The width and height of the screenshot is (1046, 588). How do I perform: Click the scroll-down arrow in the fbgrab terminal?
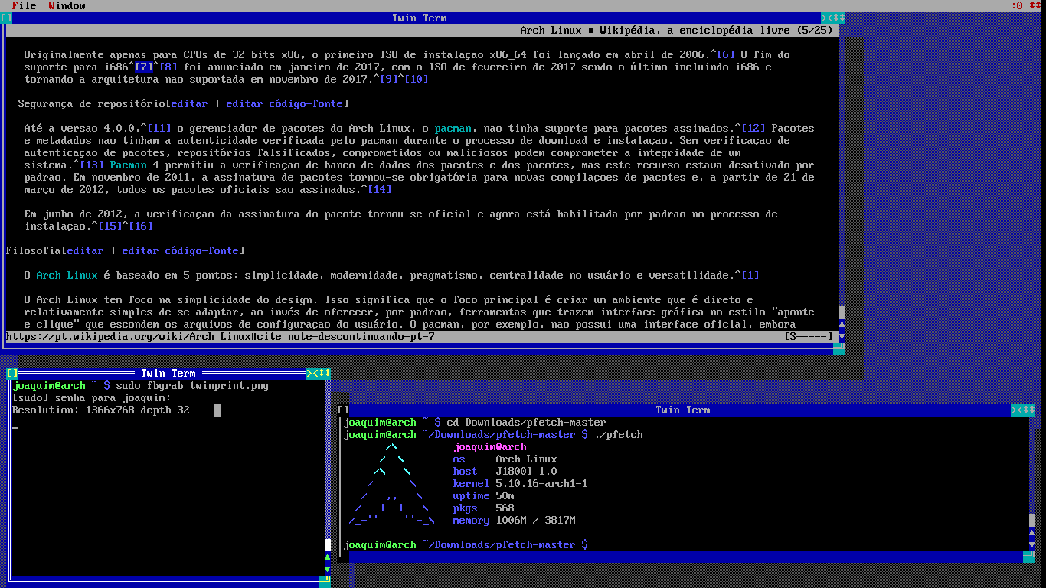coord(328,569)
